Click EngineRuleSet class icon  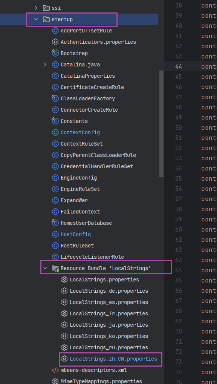tap(55, 189)
